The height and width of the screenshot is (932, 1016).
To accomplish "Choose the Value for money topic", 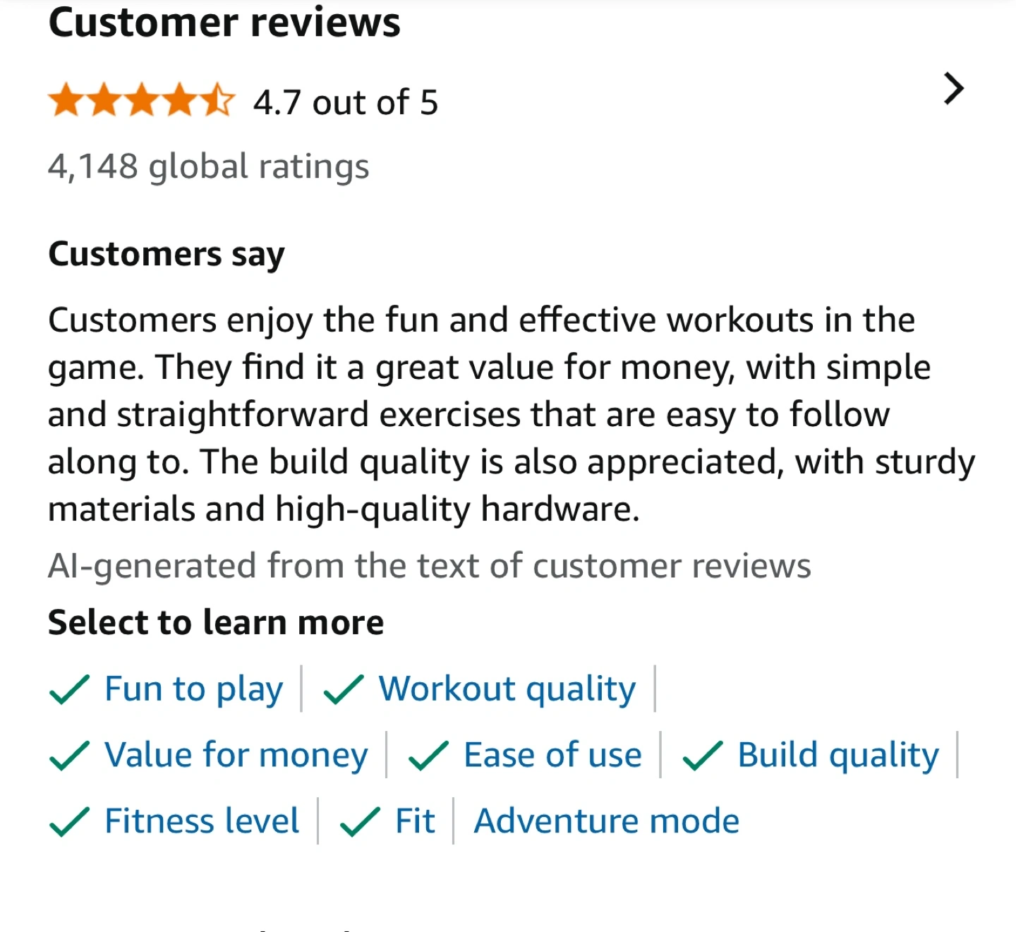I will (x=236, y=755).
